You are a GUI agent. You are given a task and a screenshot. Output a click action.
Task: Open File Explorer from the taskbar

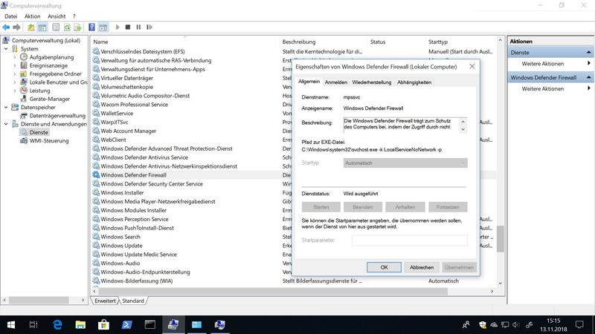coord(80,324)
